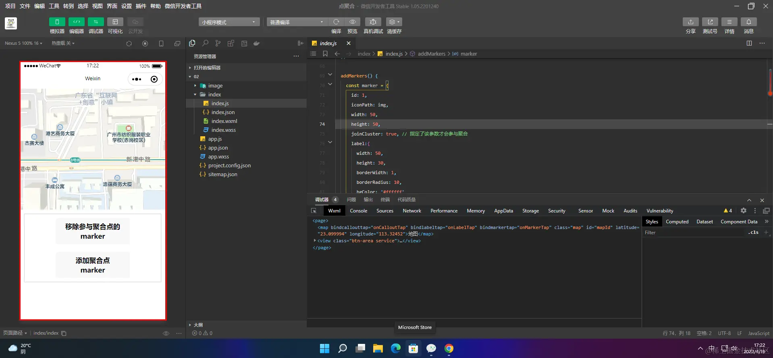
Task: Open the extensions grid icon in sidebar
Action: 231,43
